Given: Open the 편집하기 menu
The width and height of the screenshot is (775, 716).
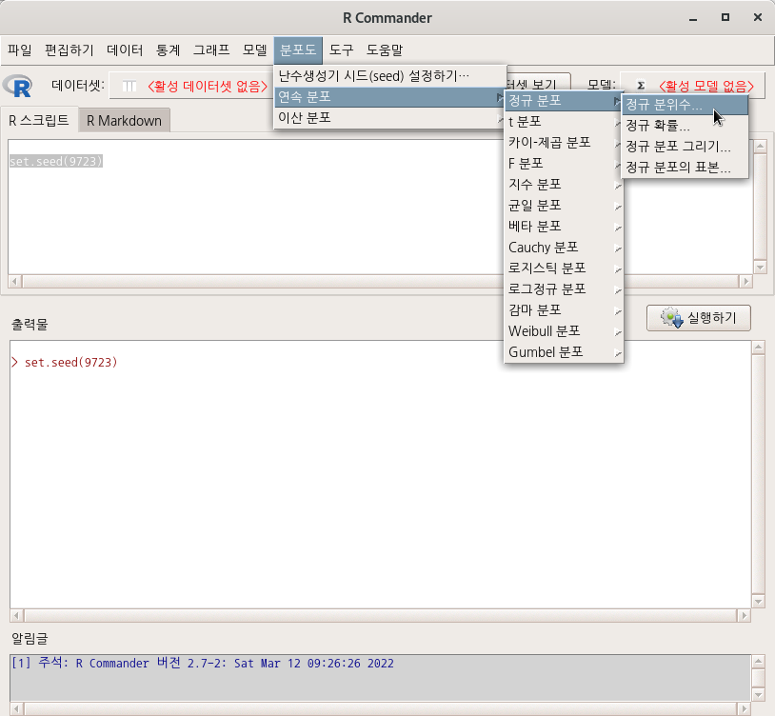Looking at the screenshot, I should pos(70,50).
